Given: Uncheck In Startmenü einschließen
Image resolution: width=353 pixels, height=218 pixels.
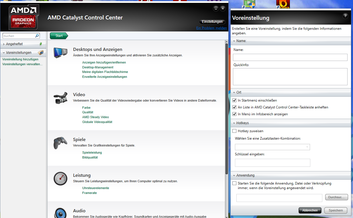Looking at the screenshot, I should click(x=234, y=100).
